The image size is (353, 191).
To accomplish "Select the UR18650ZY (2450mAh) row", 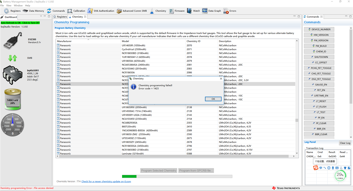I will [x=175, y=142].
